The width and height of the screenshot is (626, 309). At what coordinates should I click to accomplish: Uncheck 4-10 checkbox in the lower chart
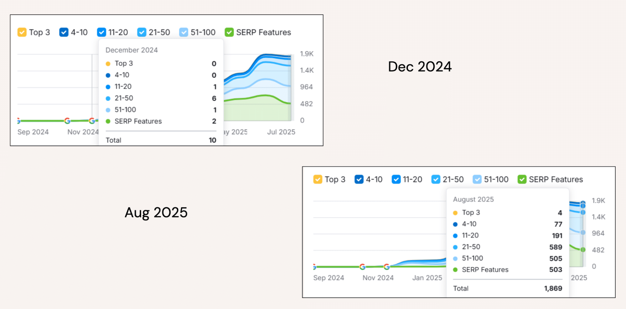(359, 179)
